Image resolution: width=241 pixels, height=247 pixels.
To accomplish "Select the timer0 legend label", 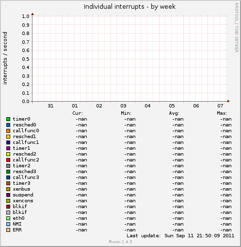I will (21, 119).
